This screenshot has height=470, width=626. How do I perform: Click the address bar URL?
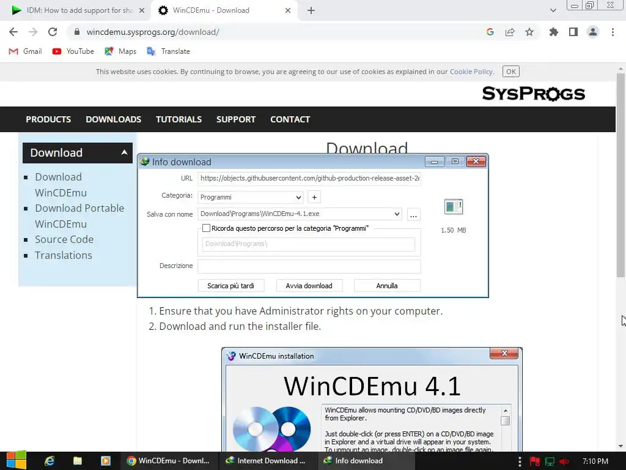point(153,32)
